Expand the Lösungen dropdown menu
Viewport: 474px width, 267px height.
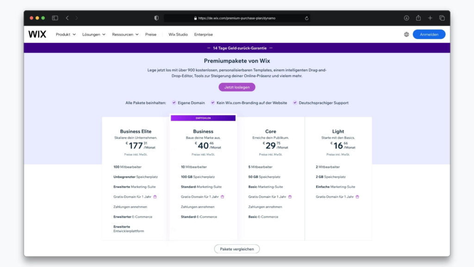pos(94,34)
